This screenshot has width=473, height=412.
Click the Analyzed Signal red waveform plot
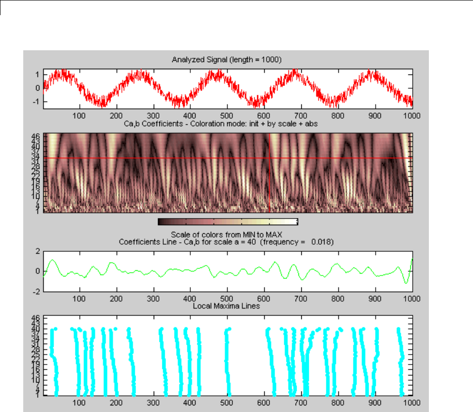pos(228,89)
